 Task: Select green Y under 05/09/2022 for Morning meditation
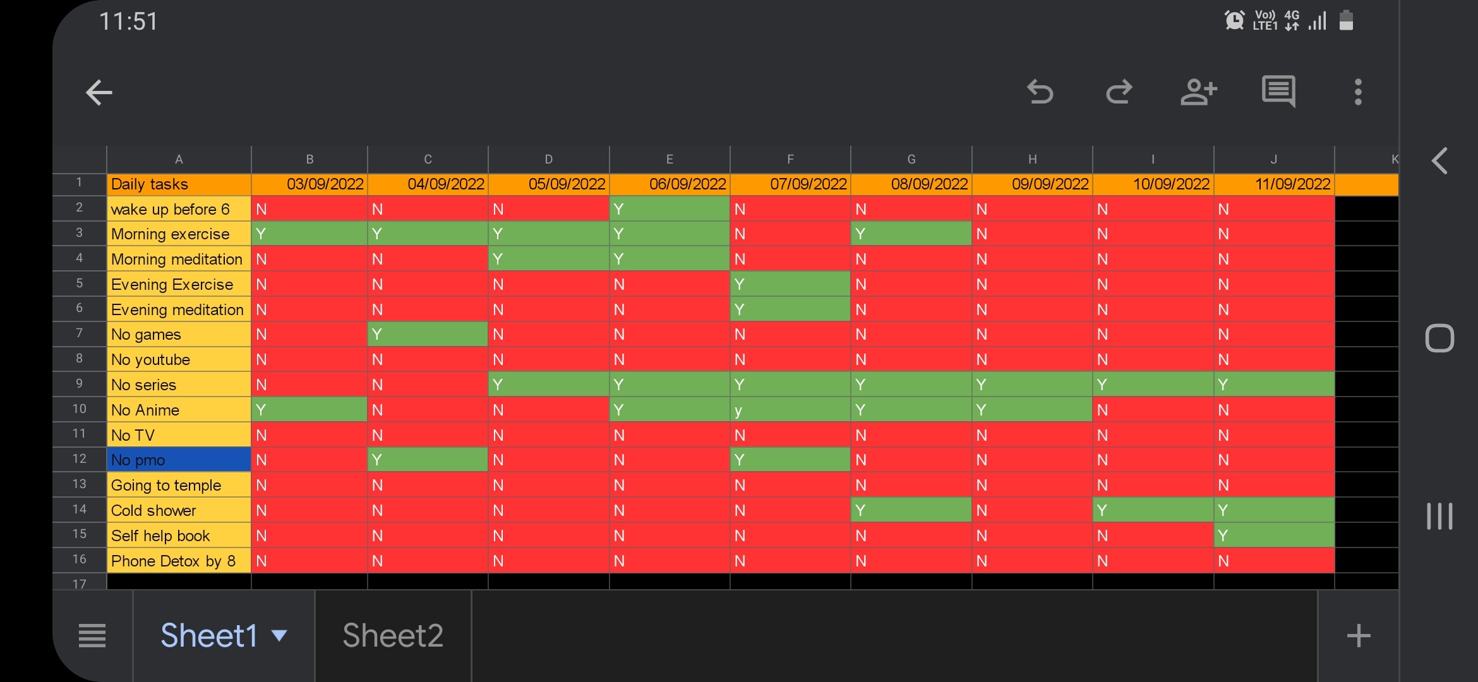click(548, 259)
